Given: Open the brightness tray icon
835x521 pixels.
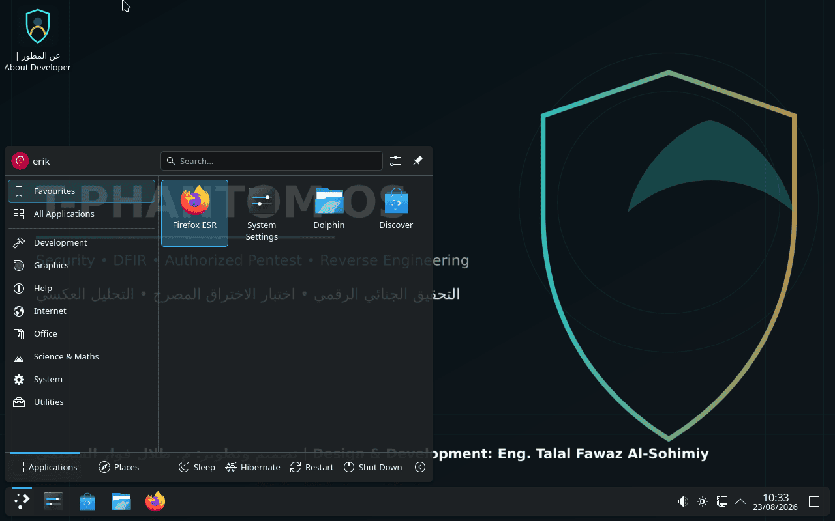Looking at the screenshot, I should (x=703, y=501).
